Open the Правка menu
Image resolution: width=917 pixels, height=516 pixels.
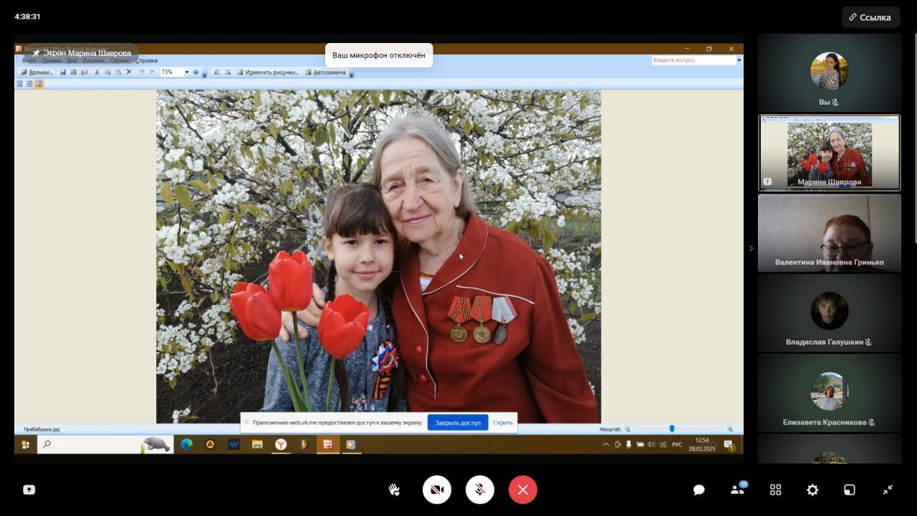tap(52, 61)
